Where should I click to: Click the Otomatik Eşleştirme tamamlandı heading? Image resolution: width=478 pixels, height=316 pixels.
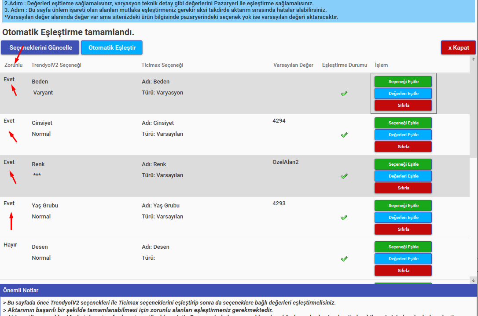coord(68,32)
